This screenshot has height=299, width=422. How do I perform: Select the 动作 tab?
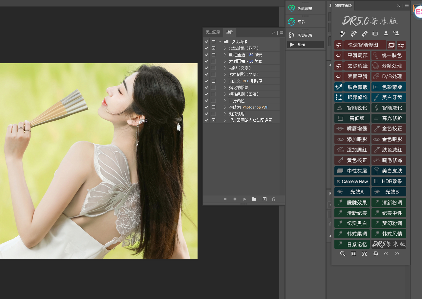(230, 32)
